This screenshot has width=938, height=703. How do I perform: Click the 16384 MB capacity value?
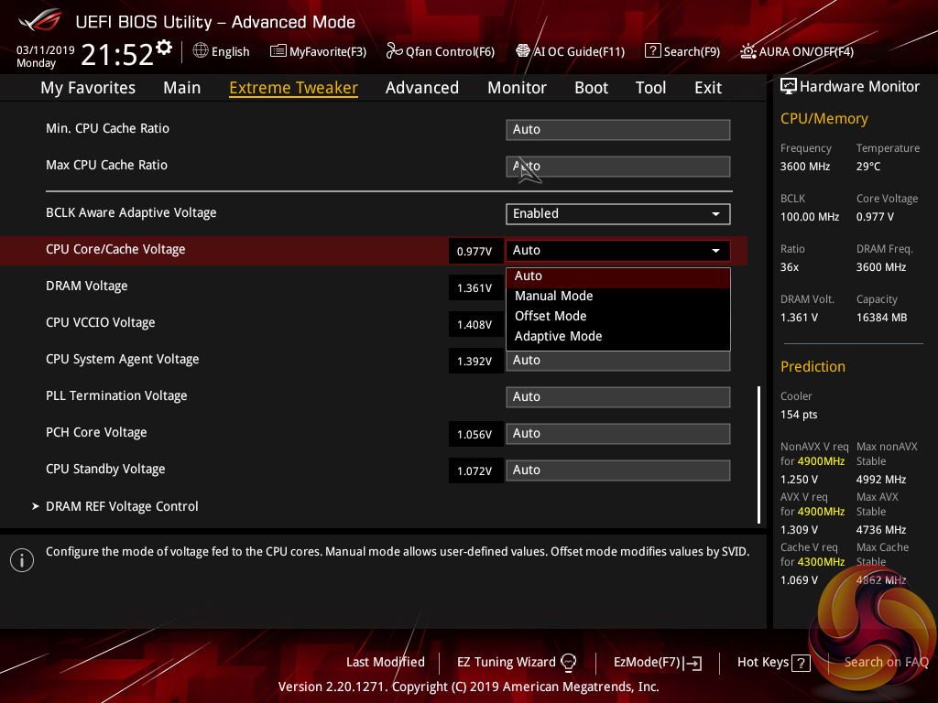click(882, 318)
